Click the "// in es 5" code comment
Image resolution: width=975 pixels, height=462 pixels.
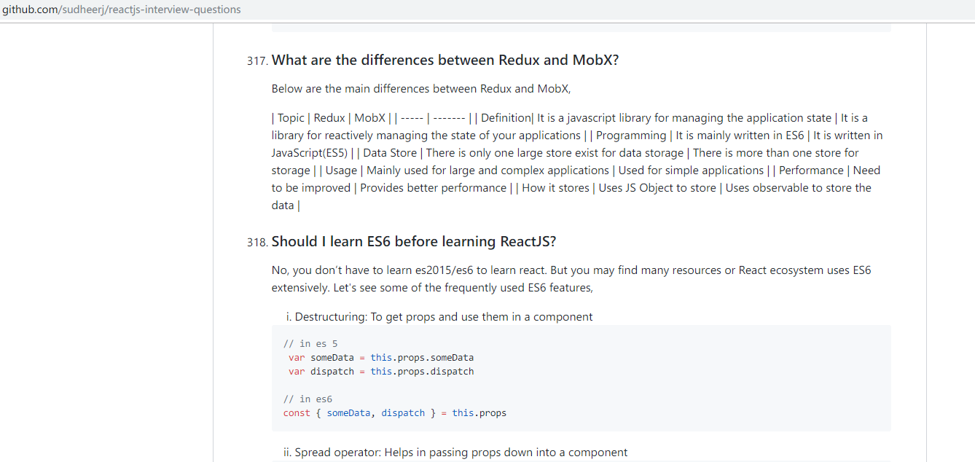tap(310, 344)
